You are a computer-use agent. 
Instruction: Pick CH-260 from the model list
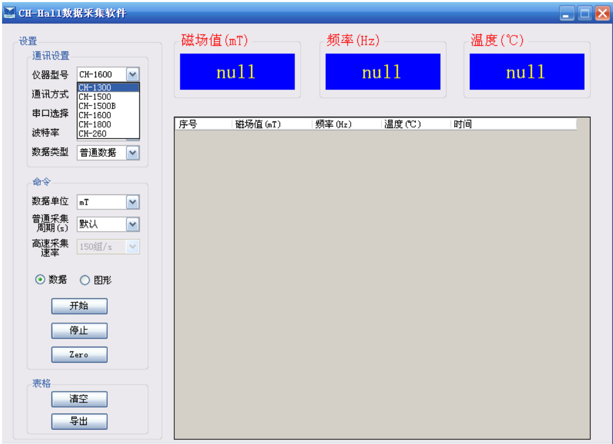coord(108,133)
